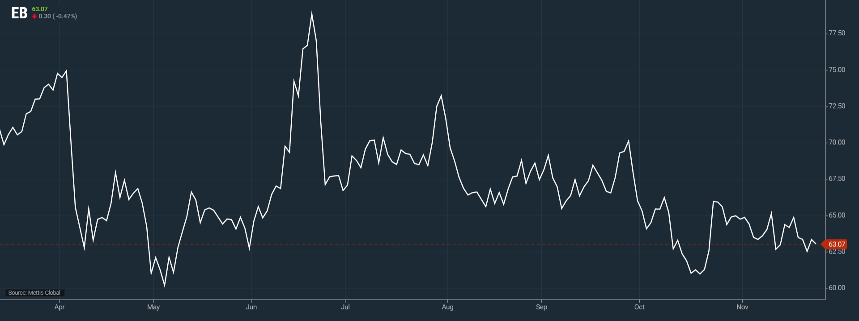Click the highest June peak on the chart line
The image size is (859, 321).
tap(312, 13)
